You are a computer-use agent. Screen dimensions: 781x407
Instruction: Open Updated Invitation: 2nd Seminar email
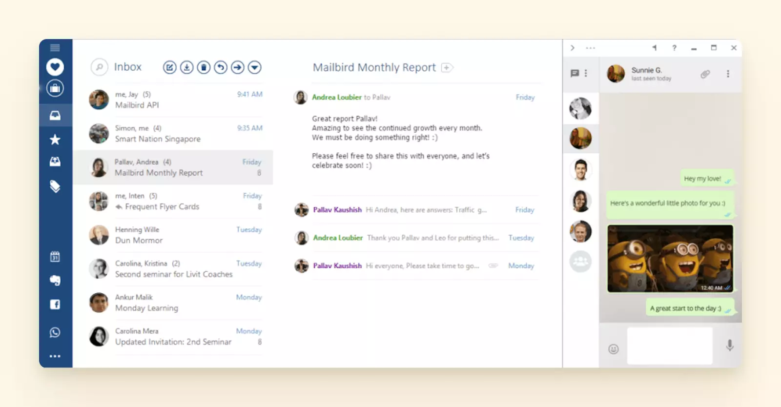173,336
